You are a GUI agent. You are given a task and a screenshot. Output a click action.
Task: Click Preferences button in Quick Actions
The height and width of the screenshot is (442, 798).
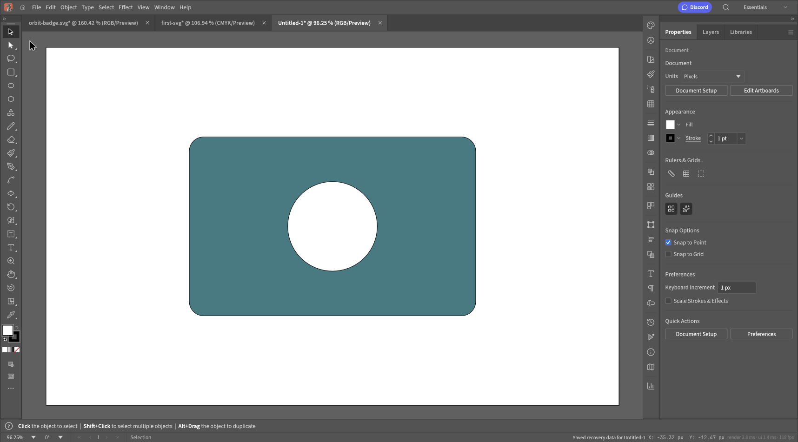(x=761, y=334)
